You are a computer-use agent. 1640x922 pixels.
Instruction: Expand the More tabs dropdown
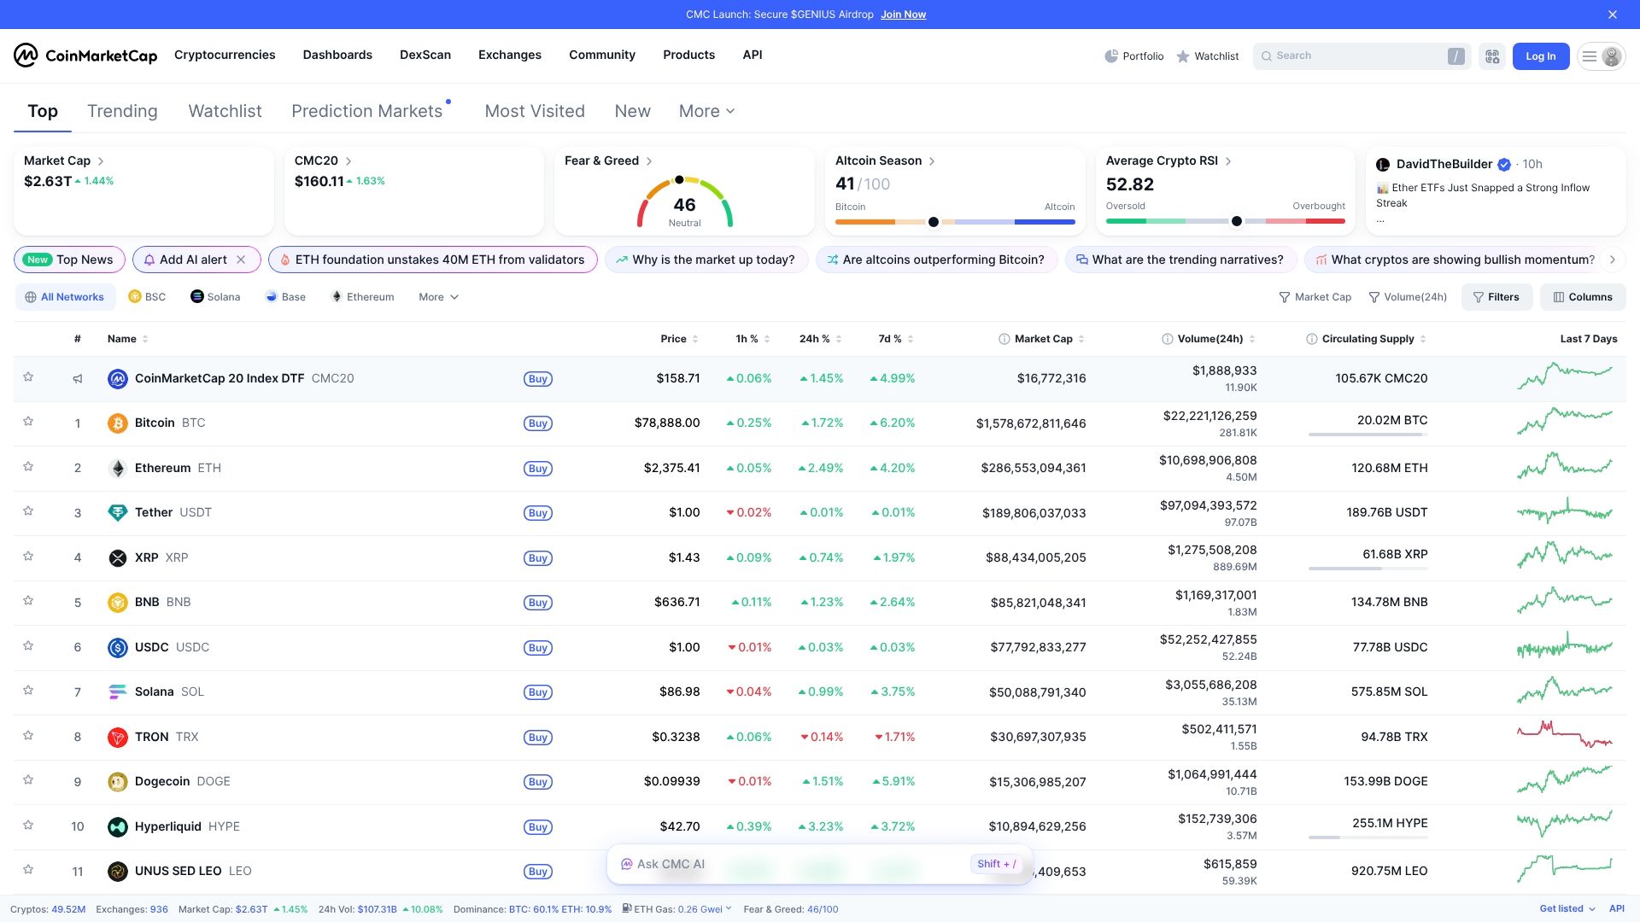click(x=707, y=112)
